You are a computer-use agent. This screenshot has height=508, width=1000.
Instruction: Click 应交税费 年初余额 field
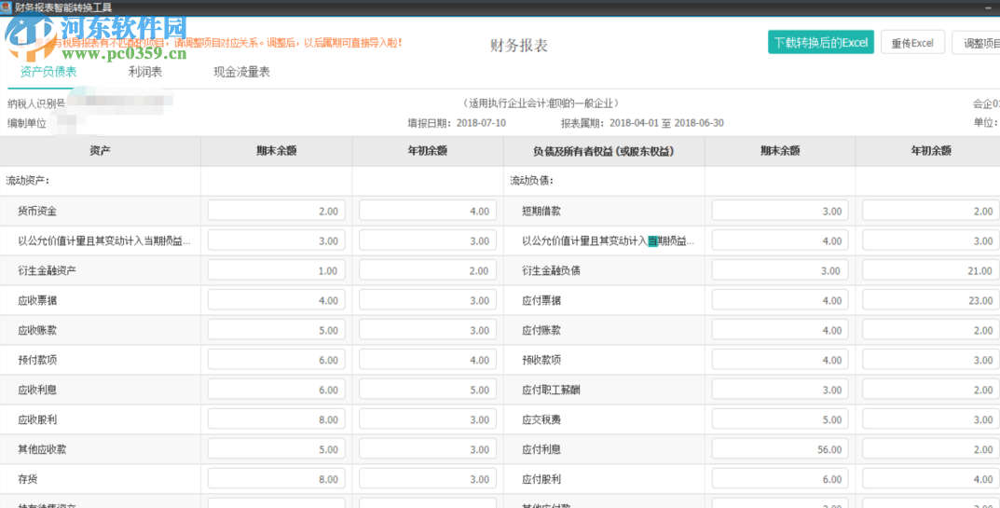click(x=931, y=419)
